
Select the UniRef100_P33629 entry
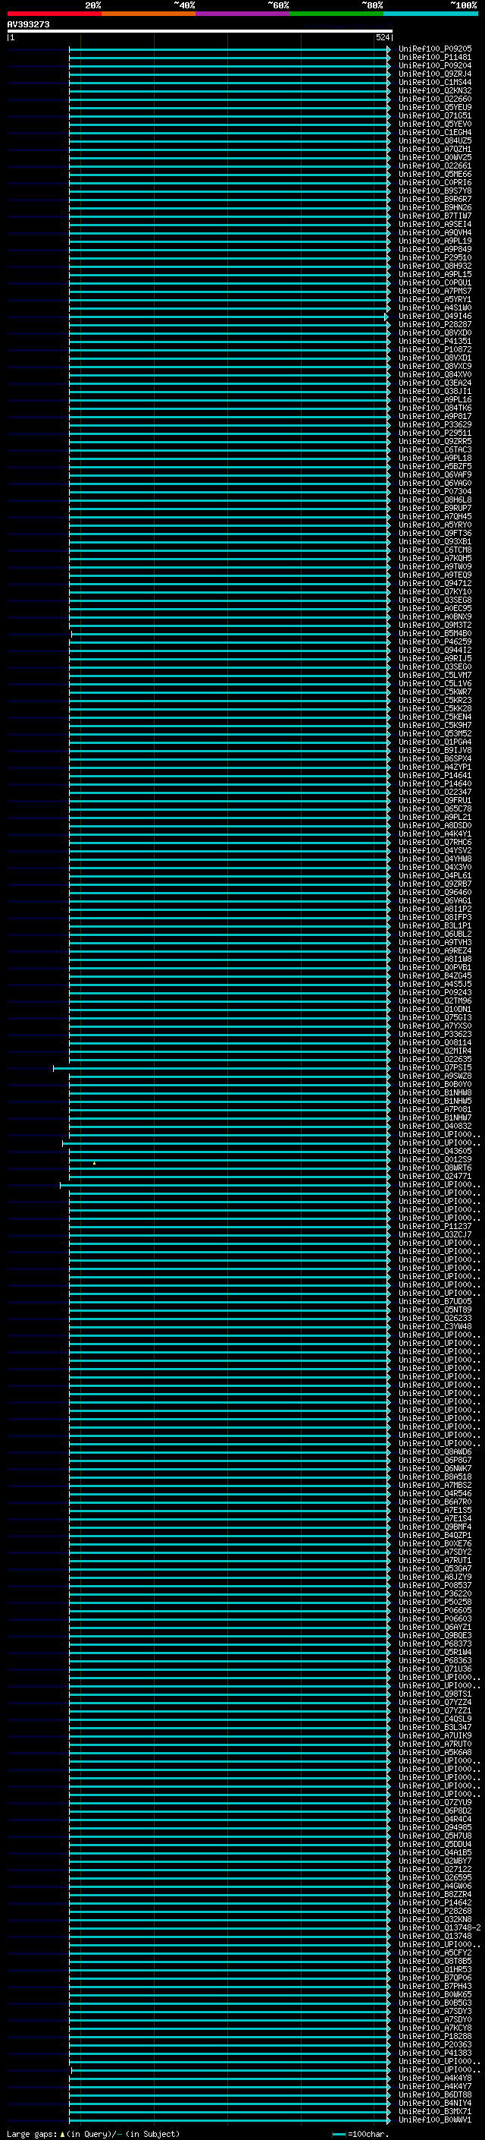coord(435,424)
